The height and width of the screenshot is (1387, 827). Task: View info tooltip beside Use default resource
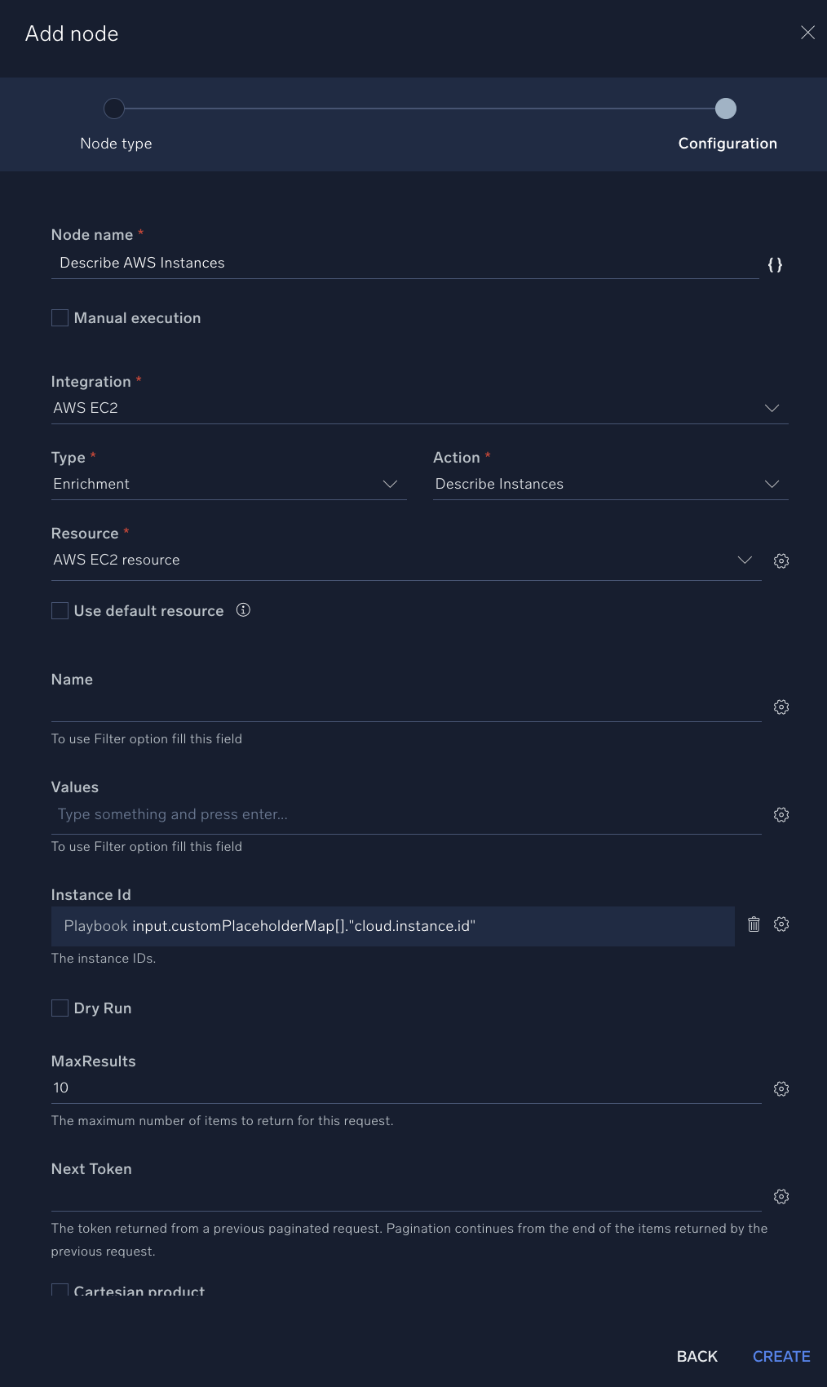point(243,610)
